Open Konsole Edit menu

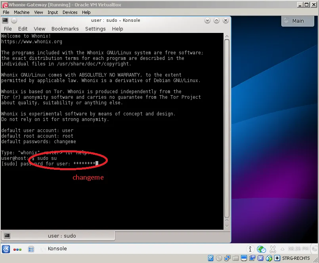point(23,29)
